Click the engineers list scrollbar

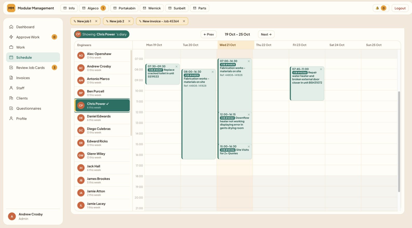(x=131, y=93)
